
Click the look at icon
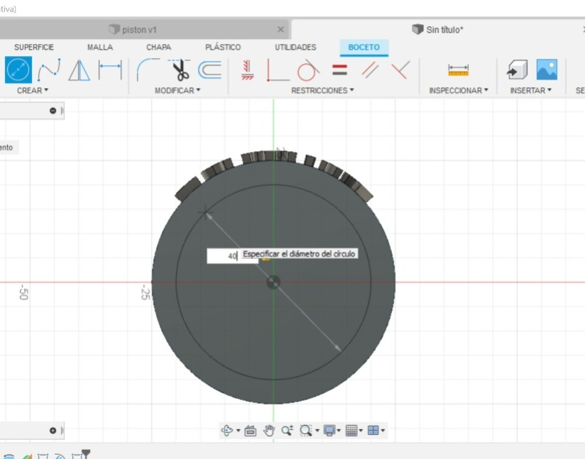tap(251, 431)
